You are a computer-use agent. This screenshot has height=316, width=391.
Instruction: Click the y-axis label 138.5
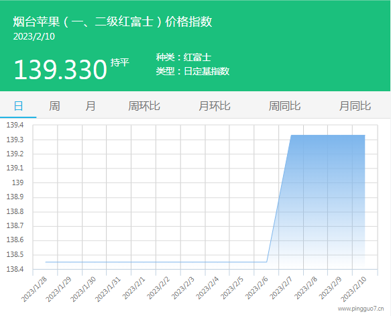click(15, 255)
